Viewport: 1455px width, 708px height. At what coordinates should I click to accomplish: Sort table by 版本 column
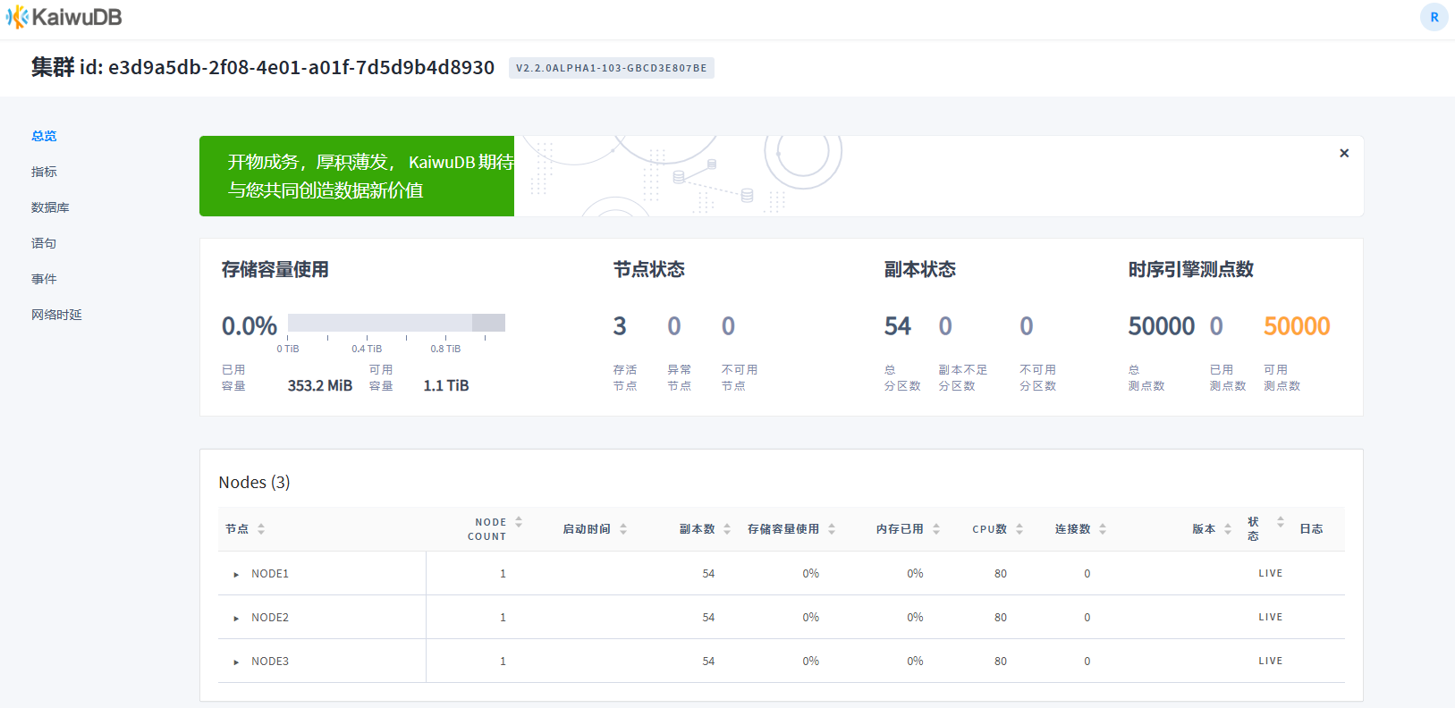tap(1212, 529)
